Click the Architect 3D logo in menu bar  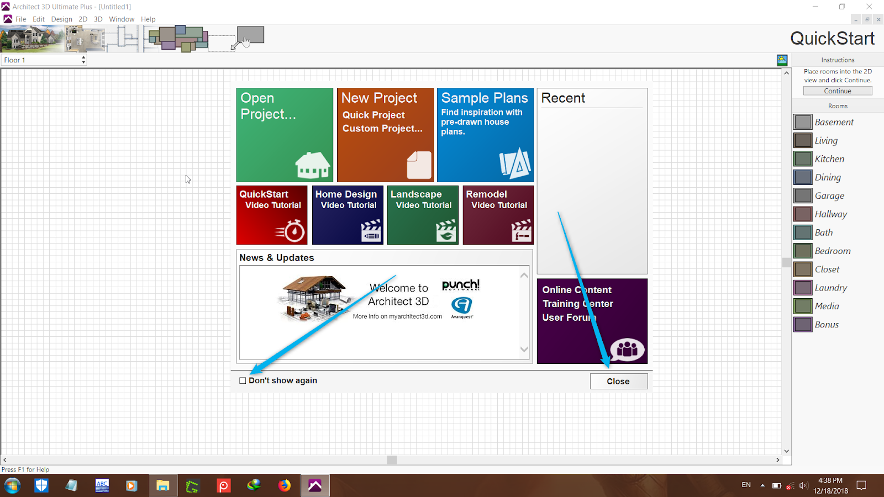coord(8,19)
